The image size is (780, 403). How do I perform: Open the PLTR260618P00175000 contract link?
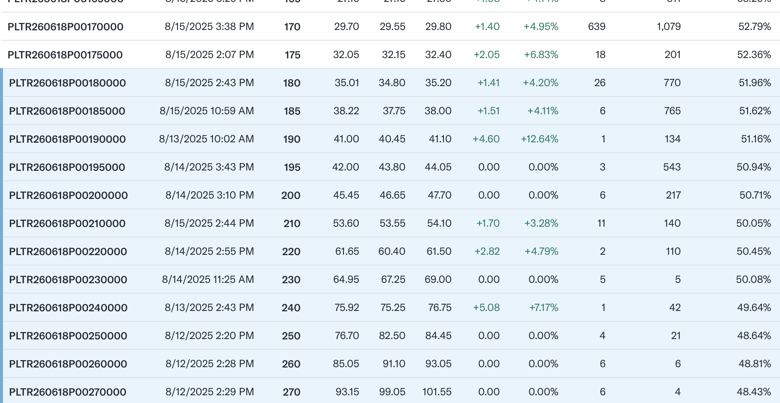click(65, 55)
